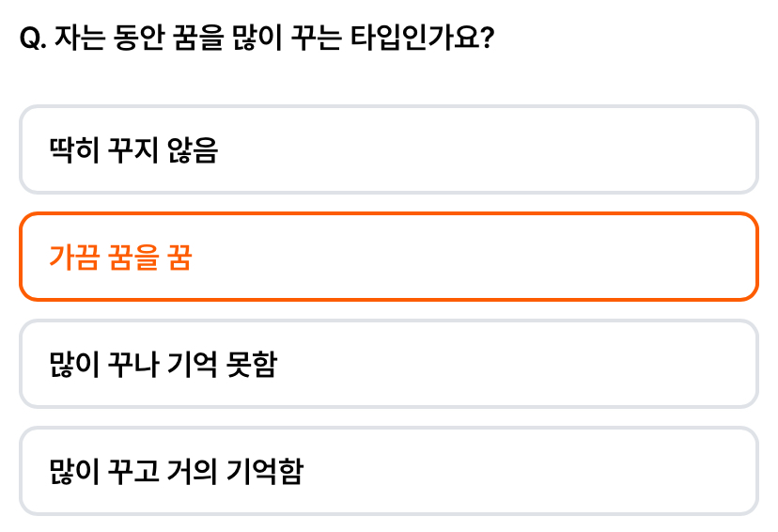Select '많이 꾸고 거의 기억함' option
The image size is (778, 532).
click(389, 471)
